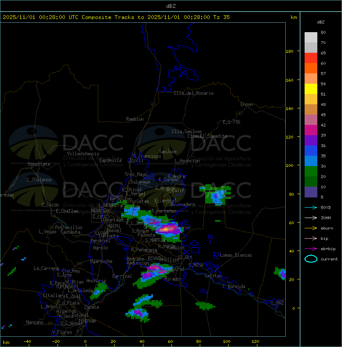Click the 'Tz 35' text in header

(x=222, y=17)
